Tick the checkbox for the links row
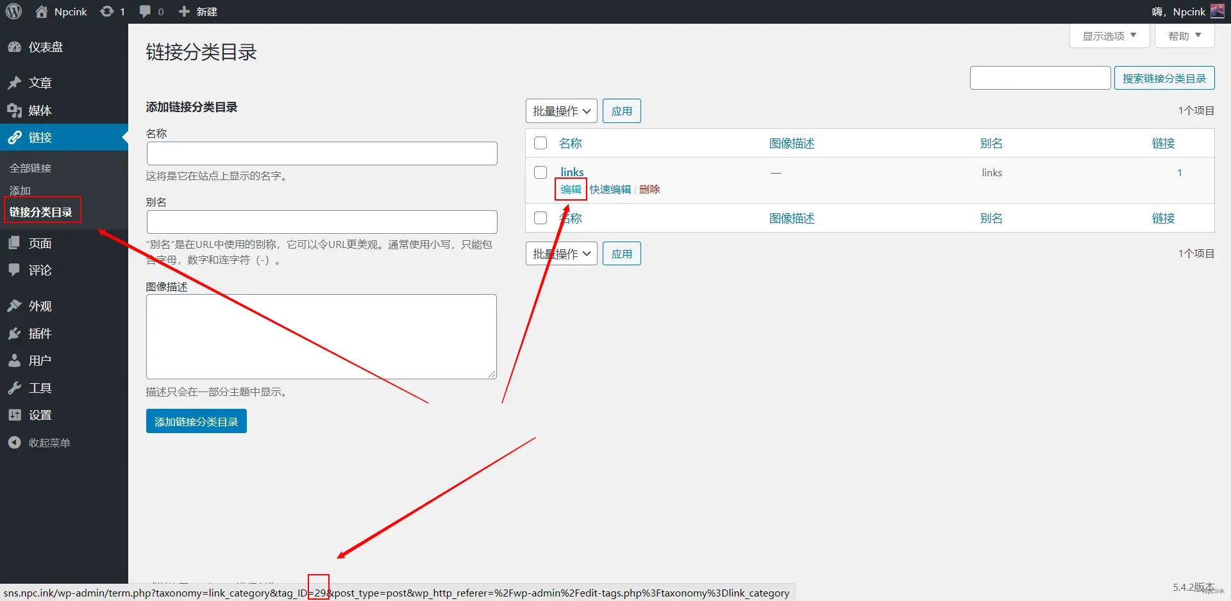Viewport: 1231px width, 601px height. [540, 172]
